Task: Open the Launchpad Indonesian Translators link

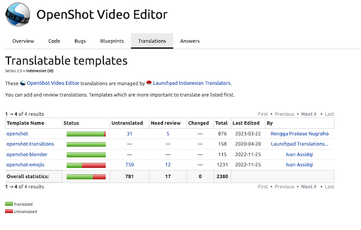Action: tap(192, 83)
